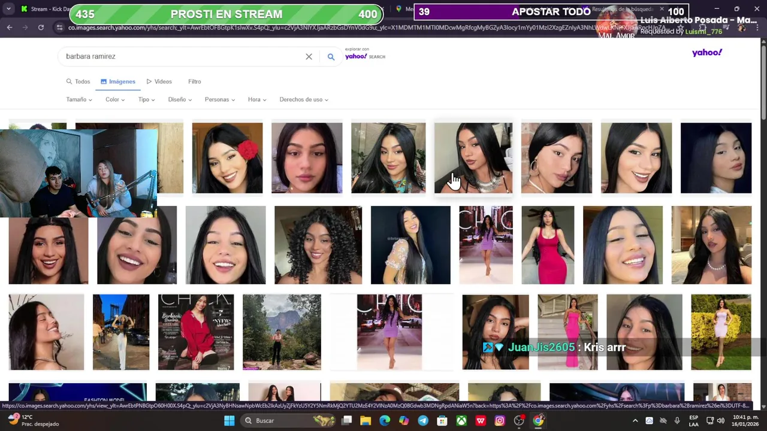The image size is (767, 431).
Task: Open the Windows Start menu
Action: [x=230, y=421]
